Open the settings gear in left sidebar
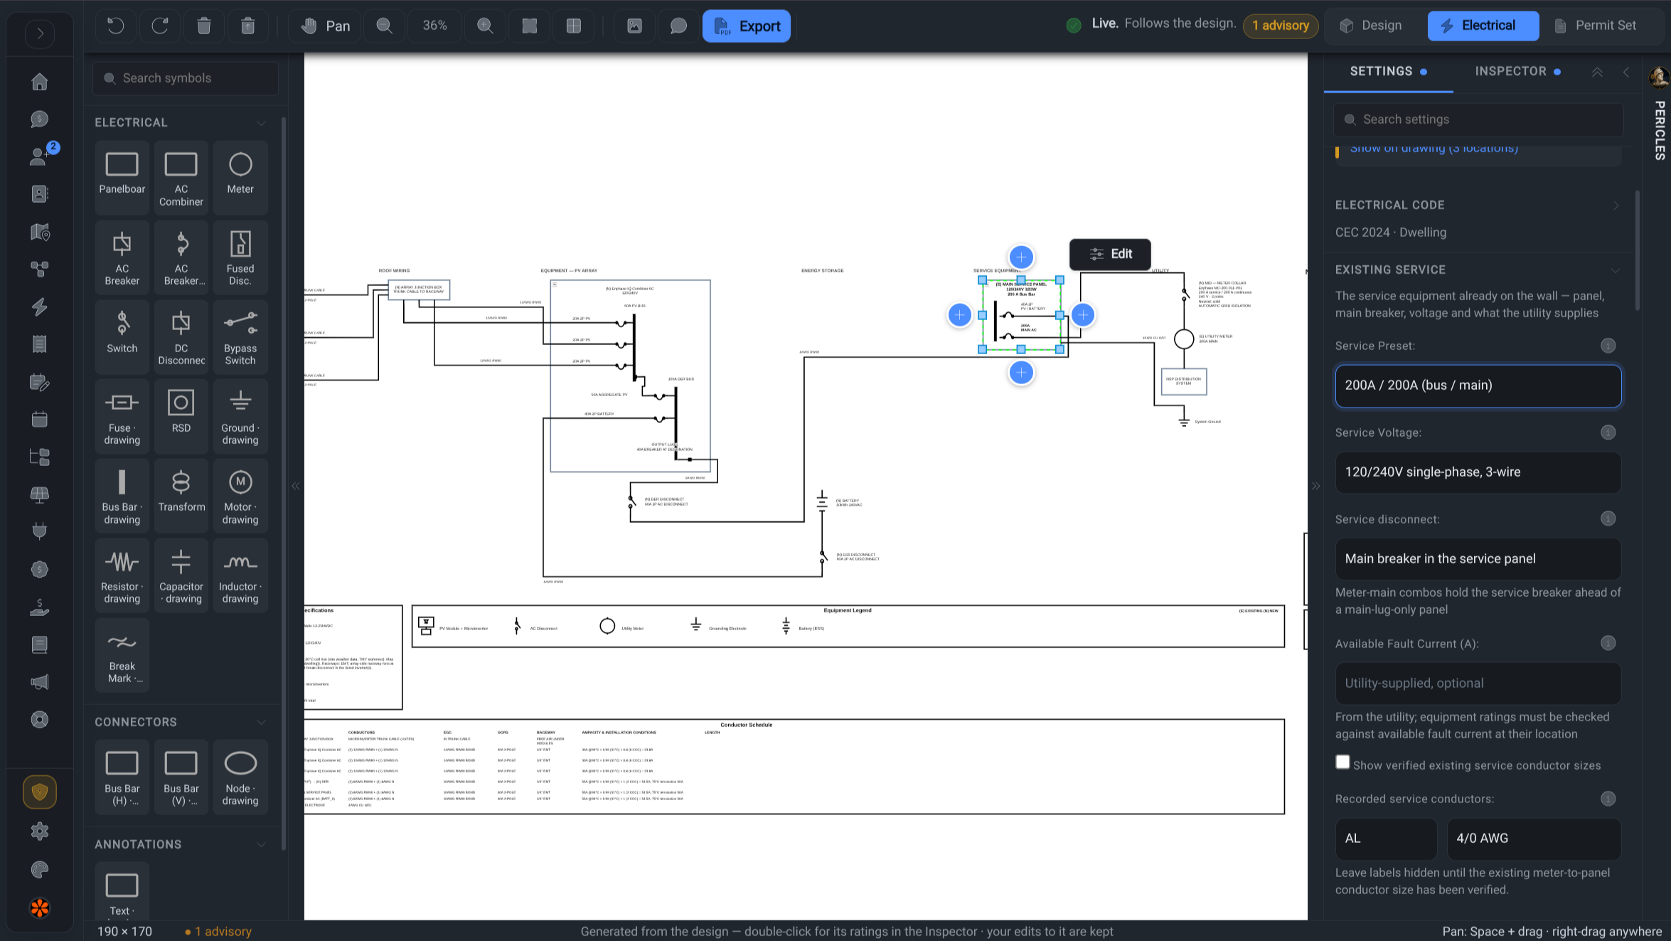This screenshot has height=941, width=1671. click(40, 831)
